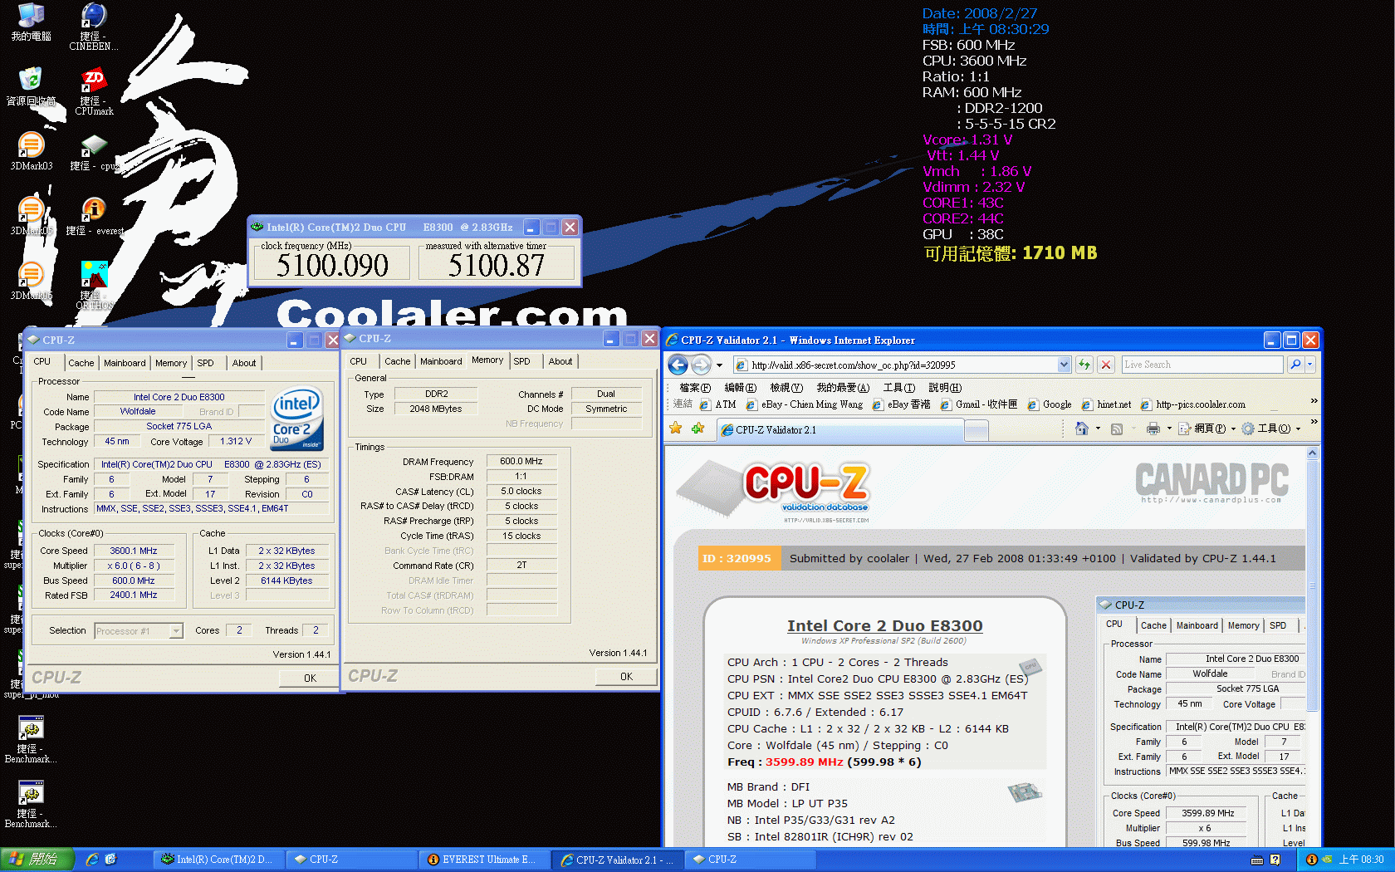Click the IE Print icon
Screen dimensions: 1395x872
click(x=1153, y=429)
